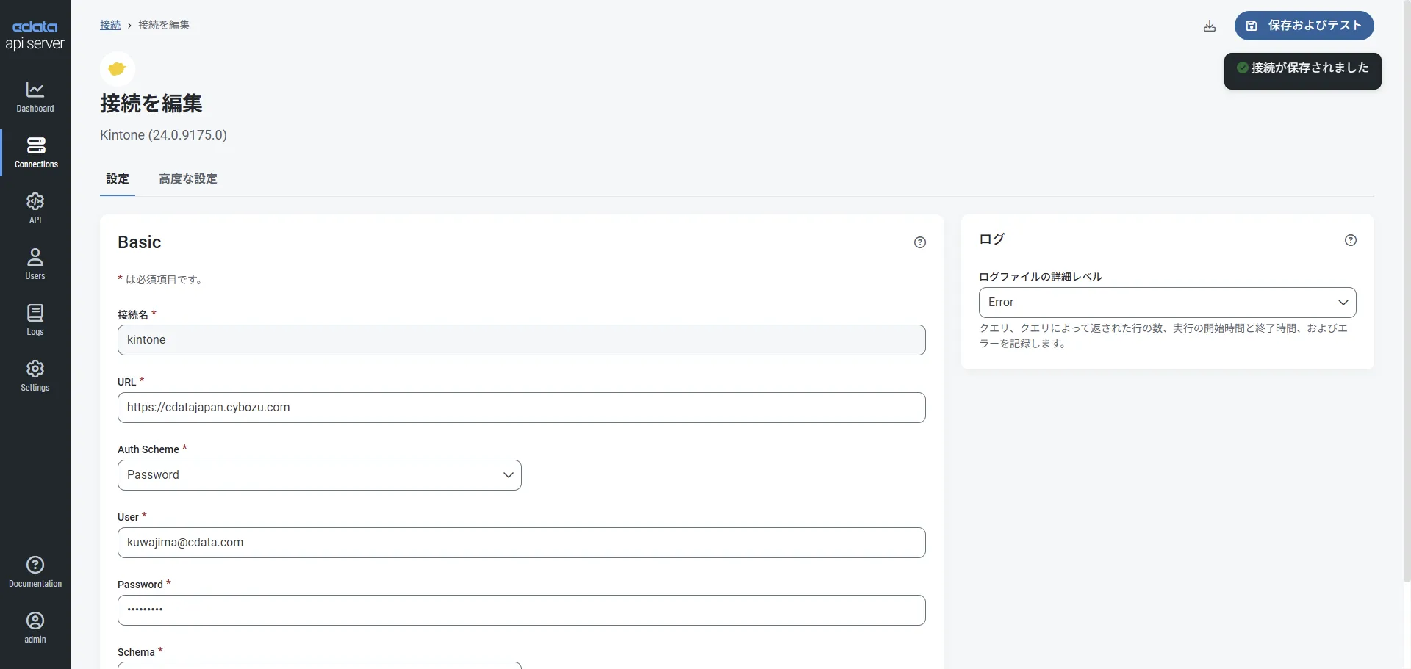Viewport: 1411px width, 669px height.
Task: Click the help icon in Basic panel
Action: point(920,242)
